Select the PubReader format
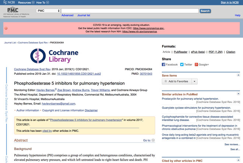The width and height of the screenshot is (243, 163). click(180, 52)
